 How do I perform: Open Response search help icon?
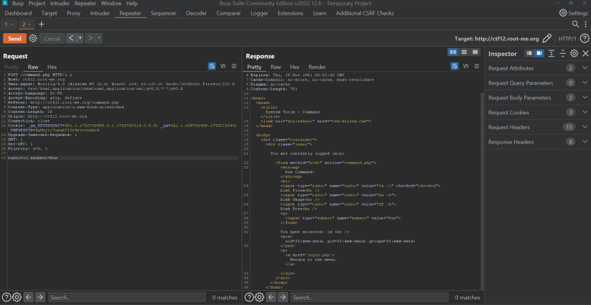[x=249, y=297]
